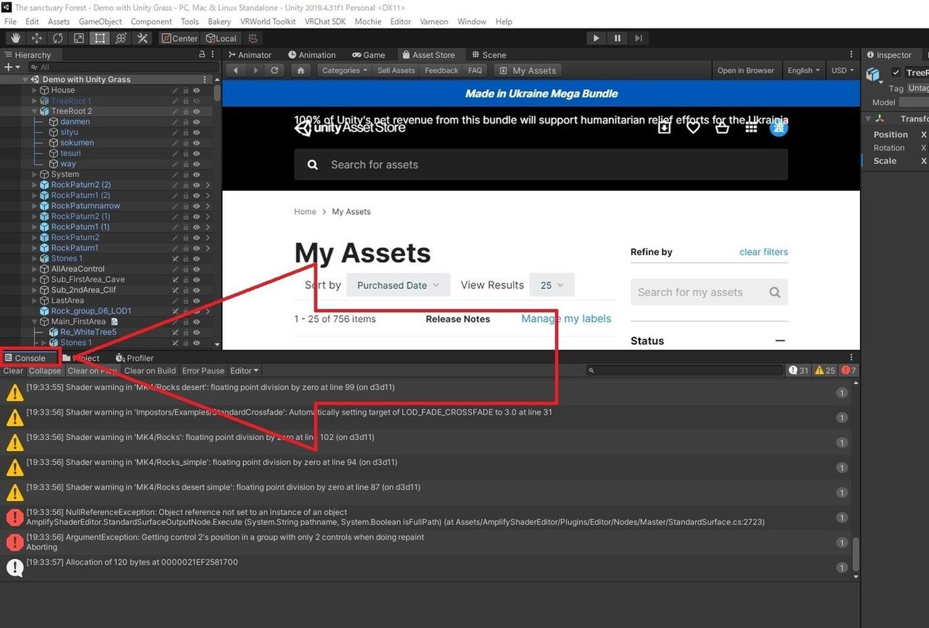Click the errors count toggle in Console

point(849,370)
